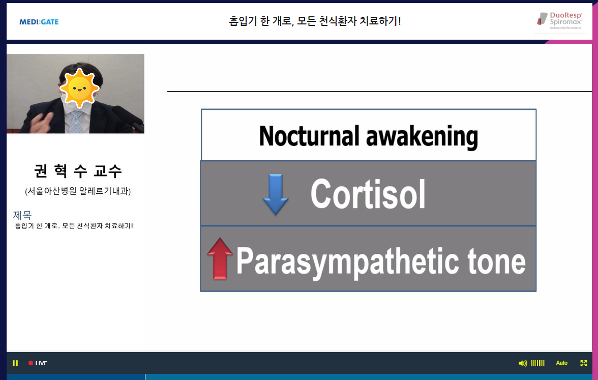Click the Parasympathetic tone text
598x380 pixels.
pyautogui.click(x=380, y=260)
